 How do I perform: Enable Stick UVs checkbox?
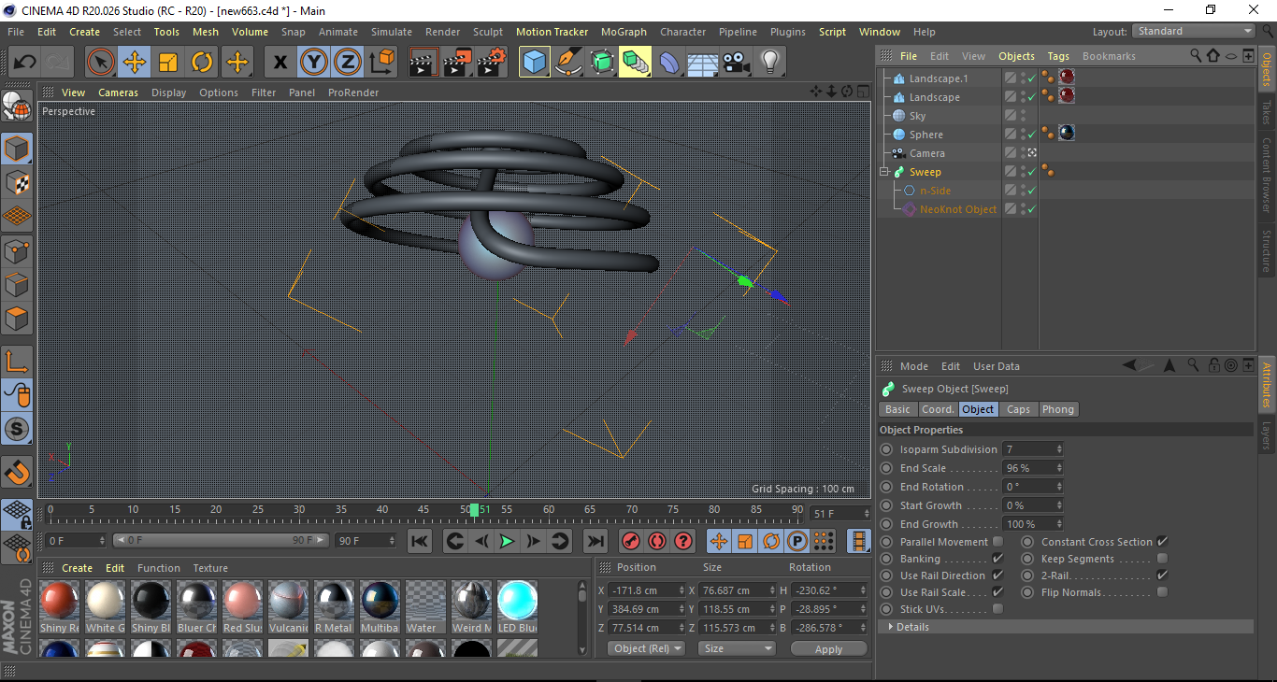[997, 609]
